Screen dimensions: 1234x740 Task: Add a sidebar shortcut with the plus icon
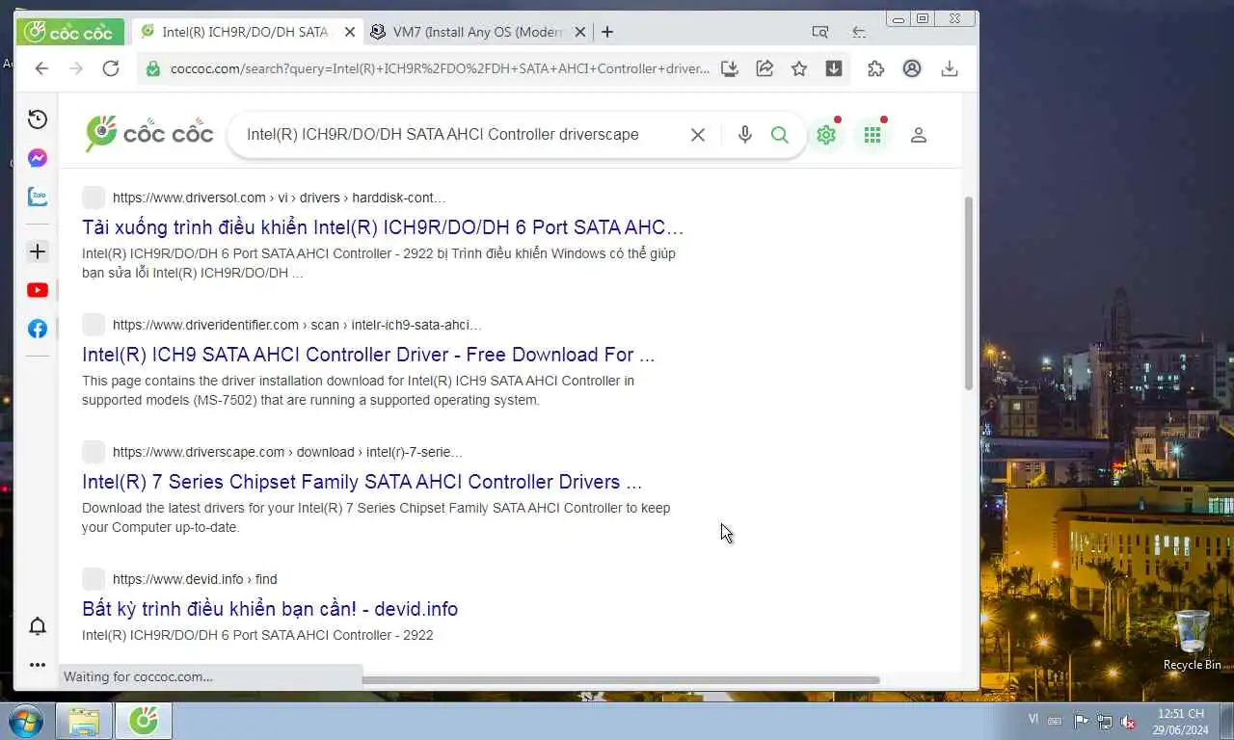[38, 251]
